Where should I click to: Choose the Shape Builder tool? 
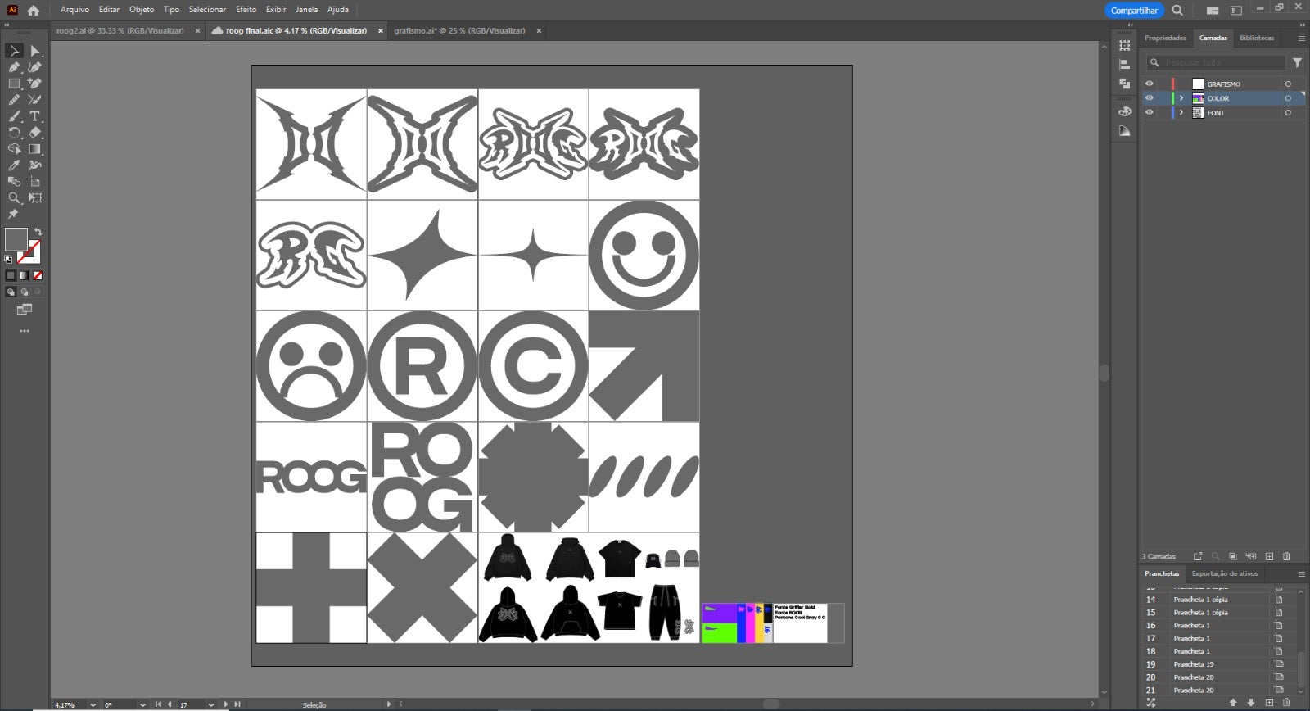click(x=14, y=149)
